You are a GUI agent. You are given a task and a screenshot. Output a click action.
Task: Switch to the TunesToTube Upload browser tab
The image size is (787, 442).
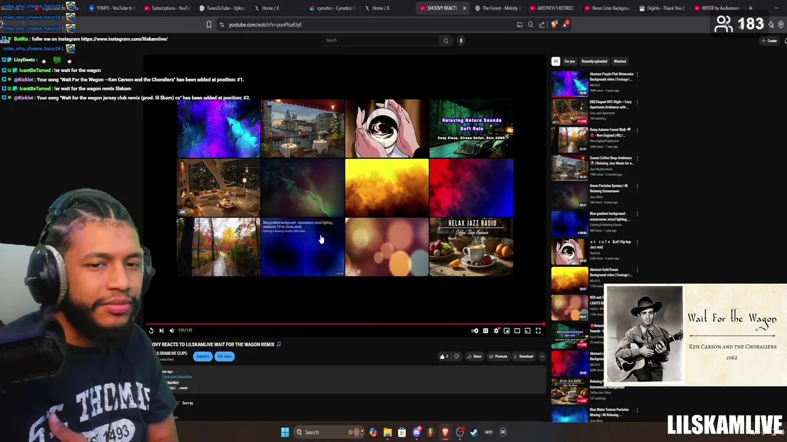(x=222, y=8)
